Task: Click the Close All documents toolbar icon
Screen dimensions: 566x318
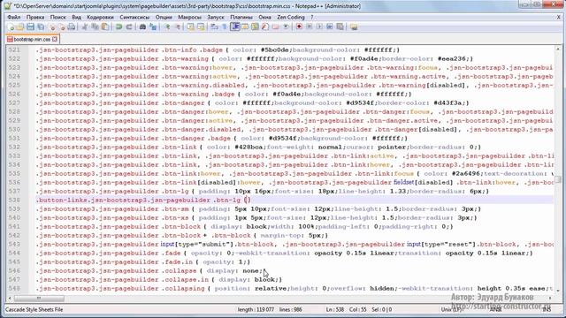Action: click(62, 27)
